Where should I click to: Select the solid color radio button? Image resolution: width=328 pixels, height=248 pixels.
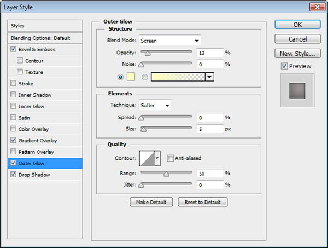tap(120, 77)
